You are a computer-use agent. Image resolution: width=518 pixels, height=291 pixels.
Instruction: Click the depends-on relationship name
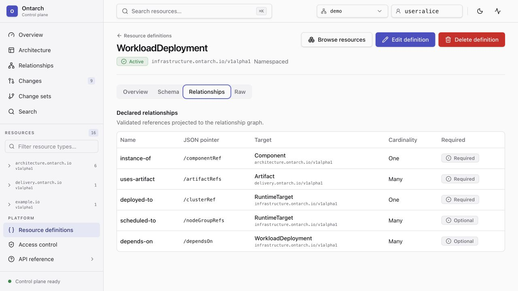[x=136, y=241]
